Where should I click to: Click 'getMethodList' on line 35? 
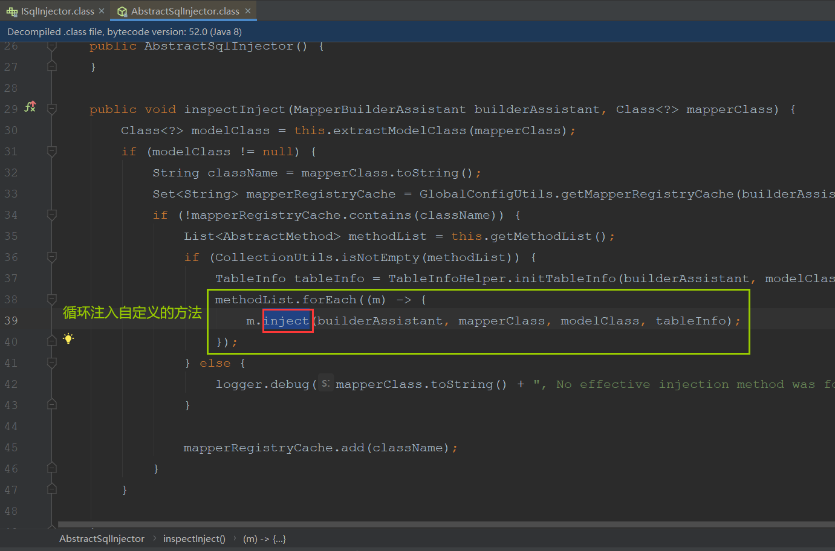pyautogui.click(x=541, y=236)
